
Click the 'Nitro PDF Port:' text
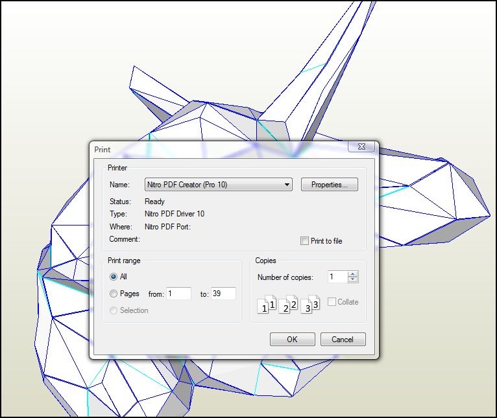(x=167, y=227)
